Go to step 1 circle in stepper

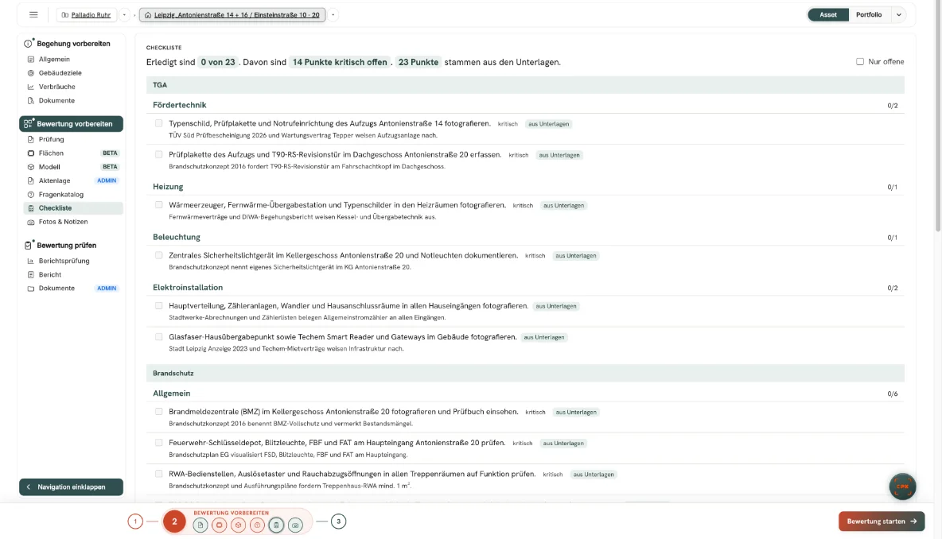click(135, 522)
